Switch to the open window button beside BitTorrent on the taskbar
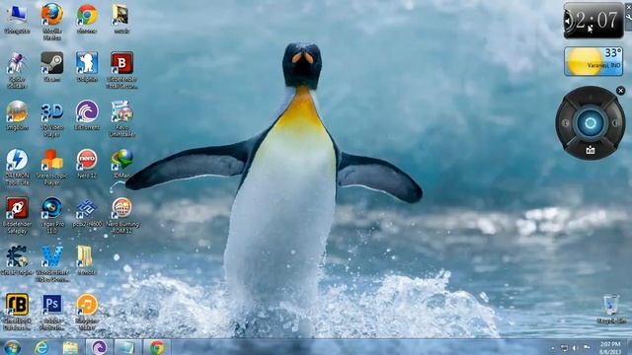 (x=128, y=347)
